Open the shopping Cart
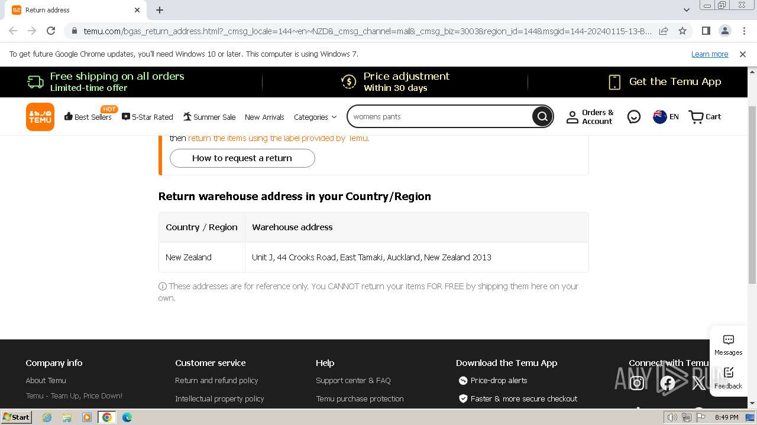This screenshot has height=425, width=757. (x=705, y=117)
